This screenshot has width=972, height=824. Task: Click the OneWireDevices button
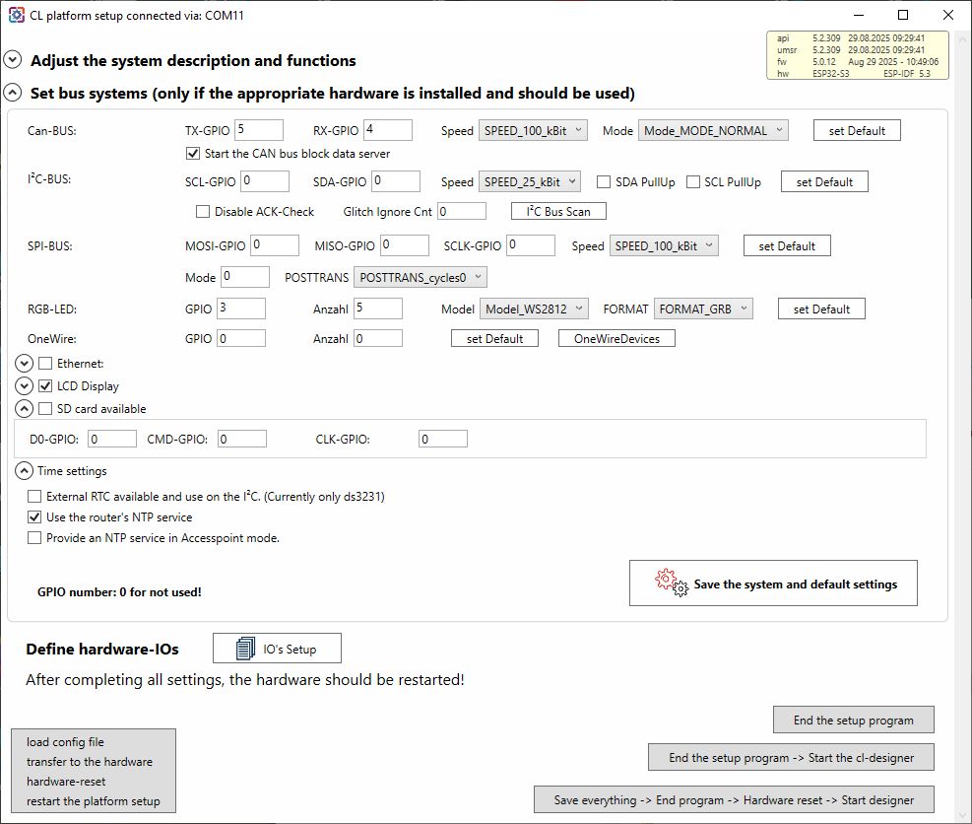616,339
